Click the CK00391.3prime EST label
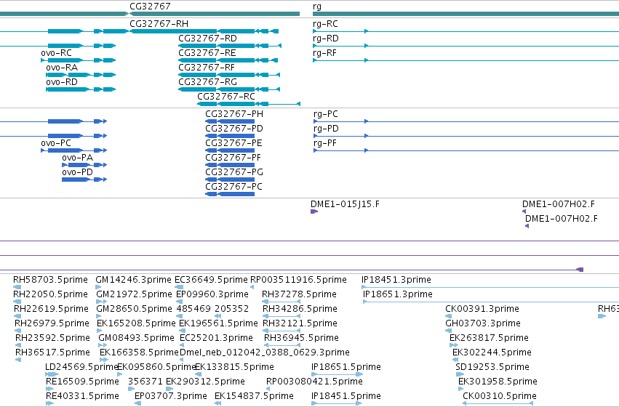 482,309
